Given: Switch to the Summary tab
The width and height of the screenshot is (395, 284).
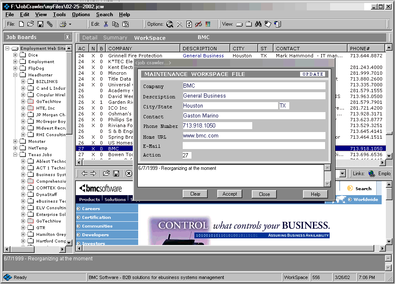Looking at the screenshot, I should click(x=115, y=38).
